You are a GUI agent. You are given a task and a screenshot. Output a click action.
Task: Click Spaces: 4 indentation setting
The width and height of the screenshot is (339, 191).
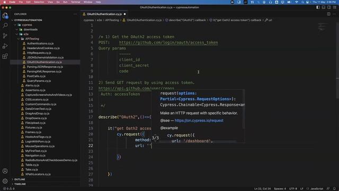point(280,189)
